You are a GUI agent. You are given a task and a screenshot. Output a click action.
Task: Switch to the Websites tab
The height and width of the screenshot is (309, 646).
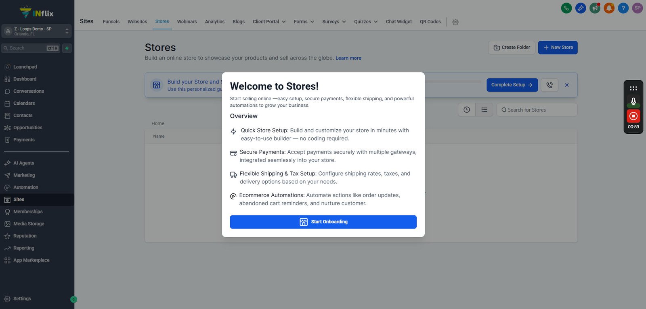[137, 22]
